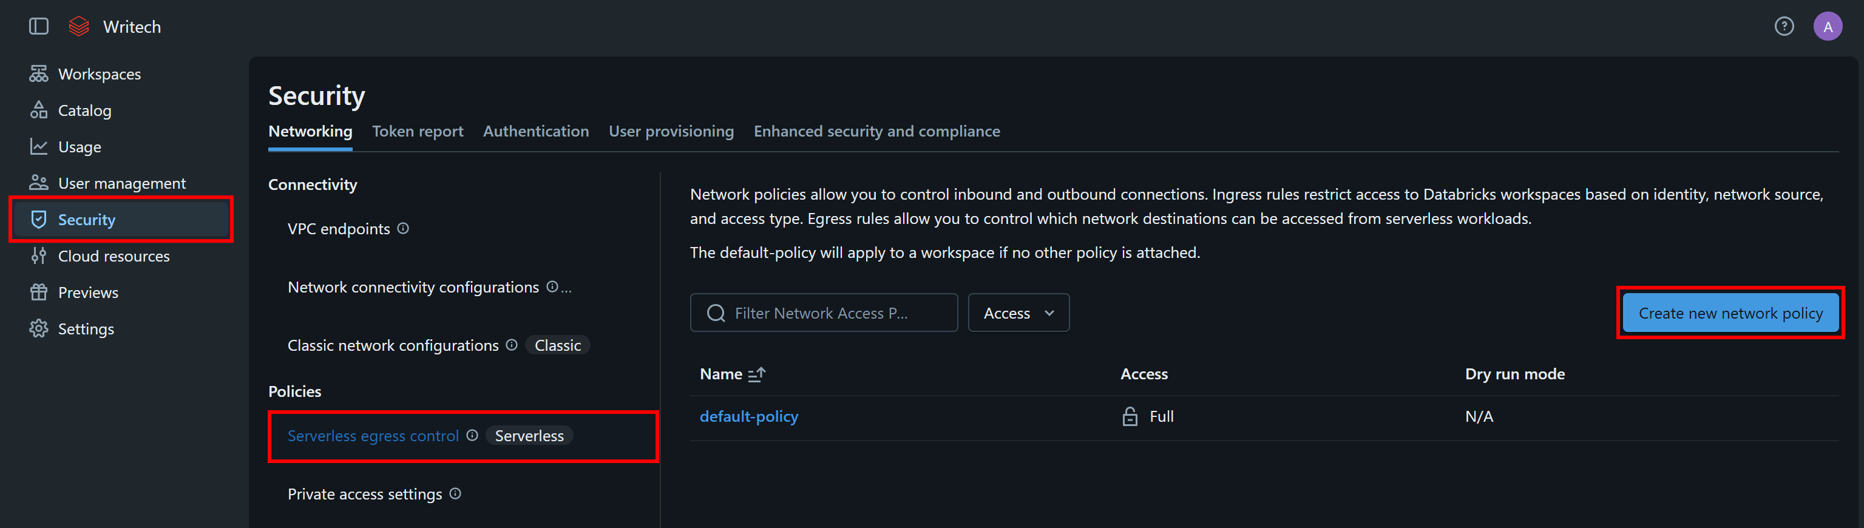This screenshot has height=528, width=1864.
Task: Open User management from the sidebar
Action: 121,183
